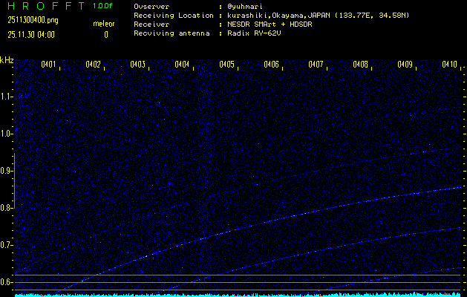This screenshot has height=297, width=467.
Task: Click the 0402 time marker
Action: (94, 65)
